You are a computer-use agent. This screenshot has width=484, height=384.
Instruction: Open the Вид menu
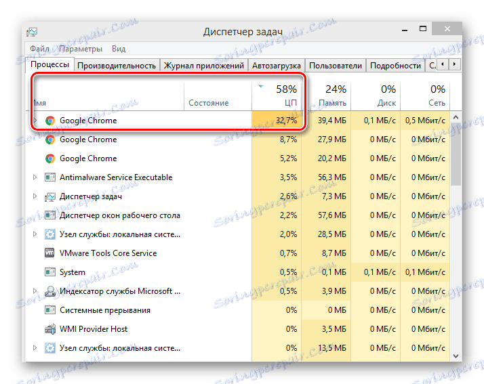click(119, 49)
